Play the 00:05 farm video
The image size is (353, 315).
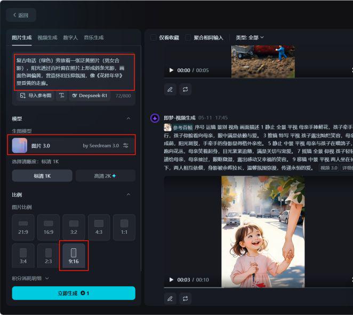(x=171, y=70)
